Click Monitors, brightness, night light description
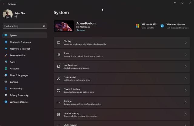 85,44
